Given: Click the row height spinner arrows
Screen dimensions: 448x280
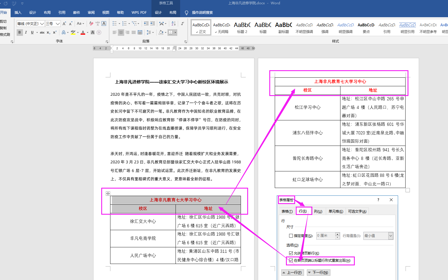Looking at the screenshot, I should point(338,236).
